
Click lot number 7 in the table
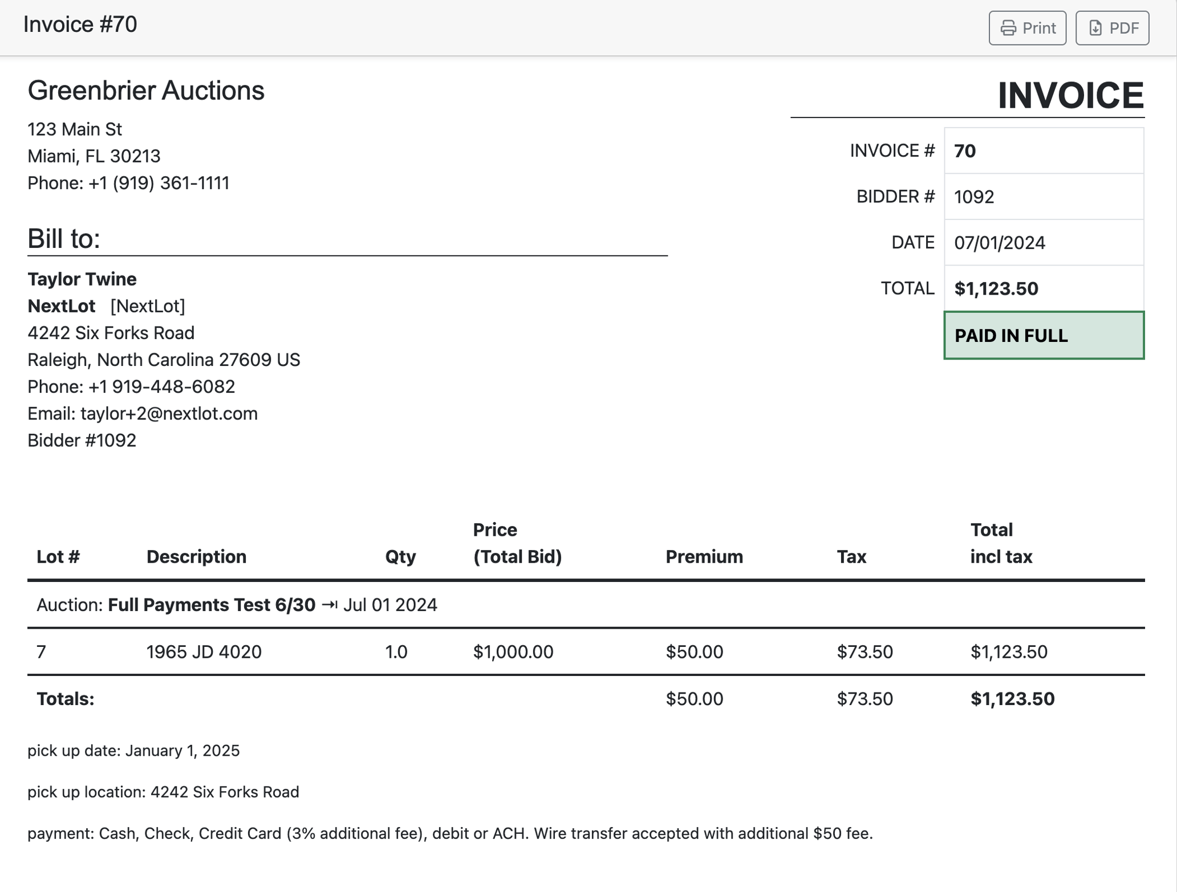click(x=40, y=651)
